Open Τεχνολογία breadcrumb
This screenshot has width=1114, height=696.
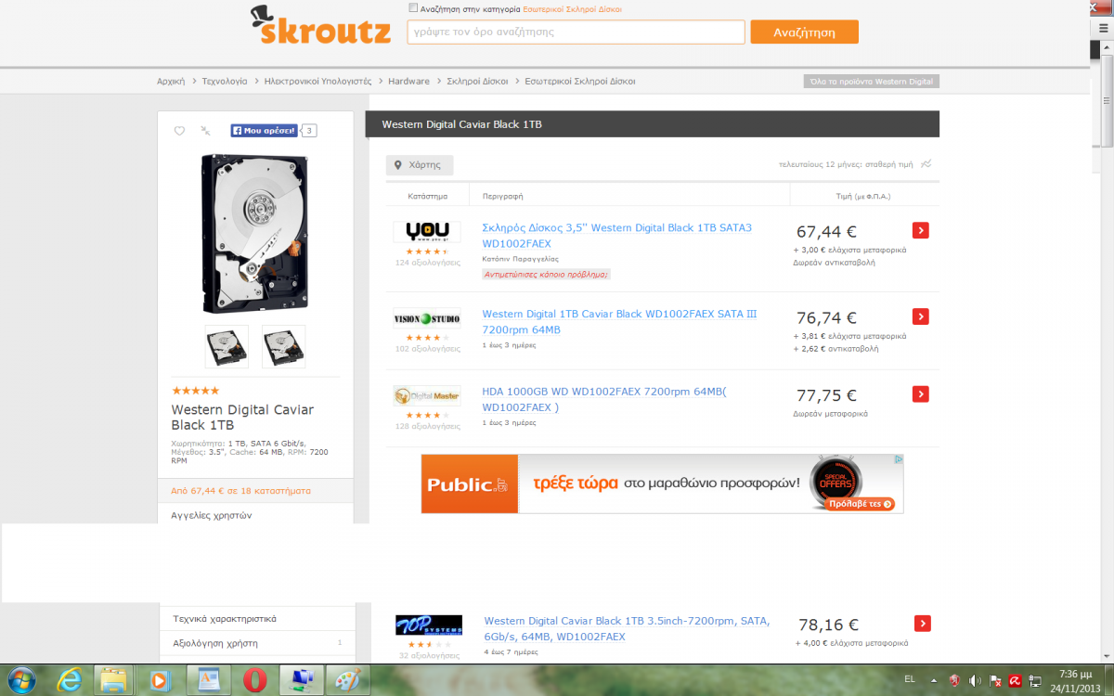[x=225, y=82]
